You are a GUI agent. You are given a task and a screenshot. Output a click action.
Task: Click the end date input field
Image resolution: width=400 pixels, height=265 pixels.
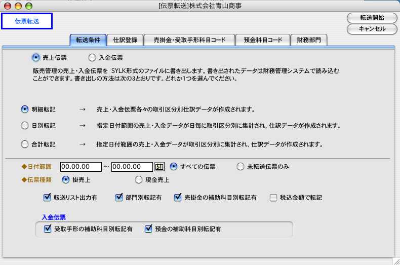[132, 167]
